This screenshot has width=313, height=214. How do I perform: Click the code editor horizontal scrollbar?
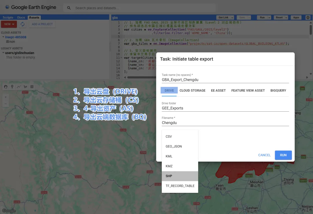pyautogui.click(x=141, y=77)
